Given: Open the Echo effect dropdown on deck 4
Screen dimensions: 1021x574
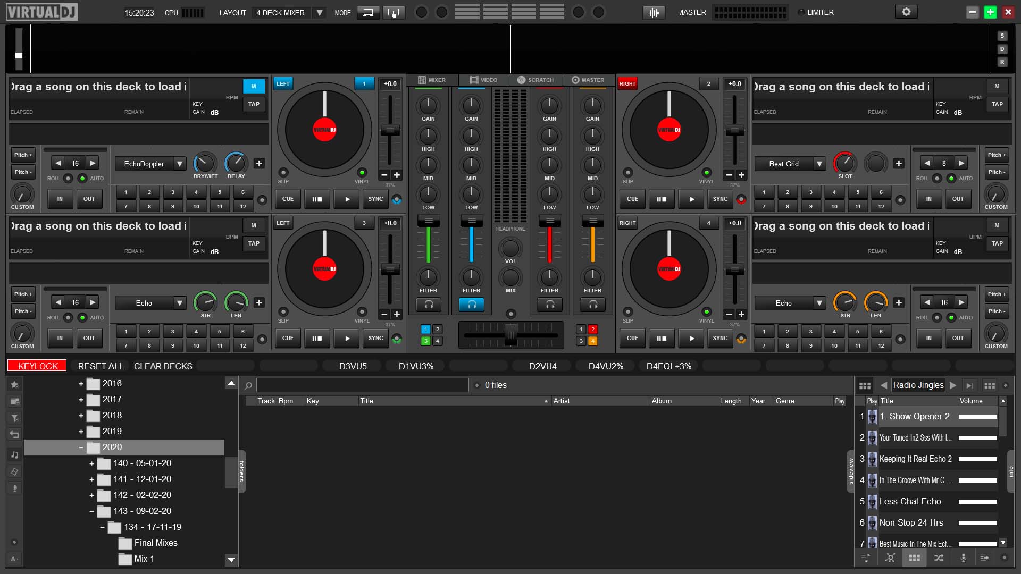Looking at the screenshot, I should (x=819, y=303).
